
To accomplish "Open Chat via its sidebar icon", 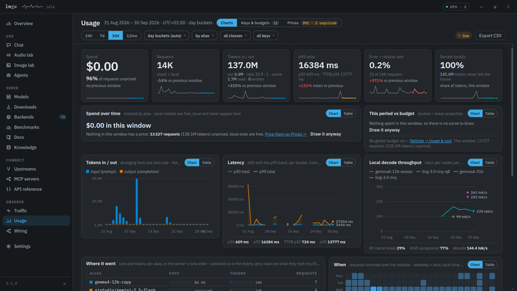I will (x=8, y=45).
